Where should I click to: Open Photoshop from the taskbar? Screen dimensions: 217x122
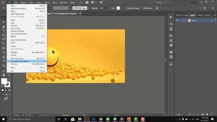(94, 119)
